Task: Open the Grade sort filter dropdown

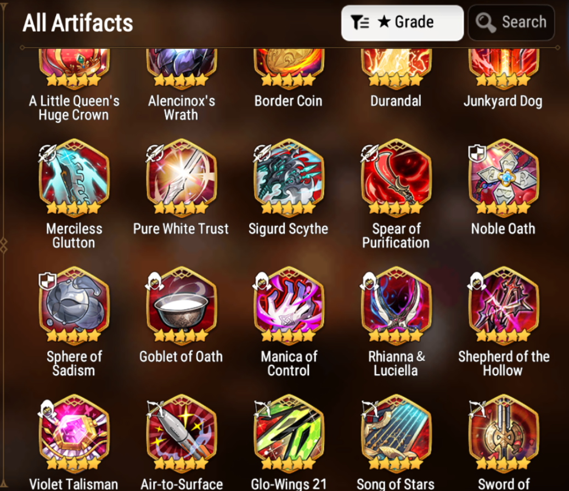Action: [402, 22]
